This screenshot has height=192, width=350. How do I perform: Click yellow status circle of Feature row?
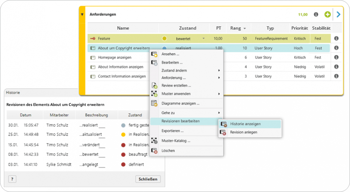(x=164, y=39)
